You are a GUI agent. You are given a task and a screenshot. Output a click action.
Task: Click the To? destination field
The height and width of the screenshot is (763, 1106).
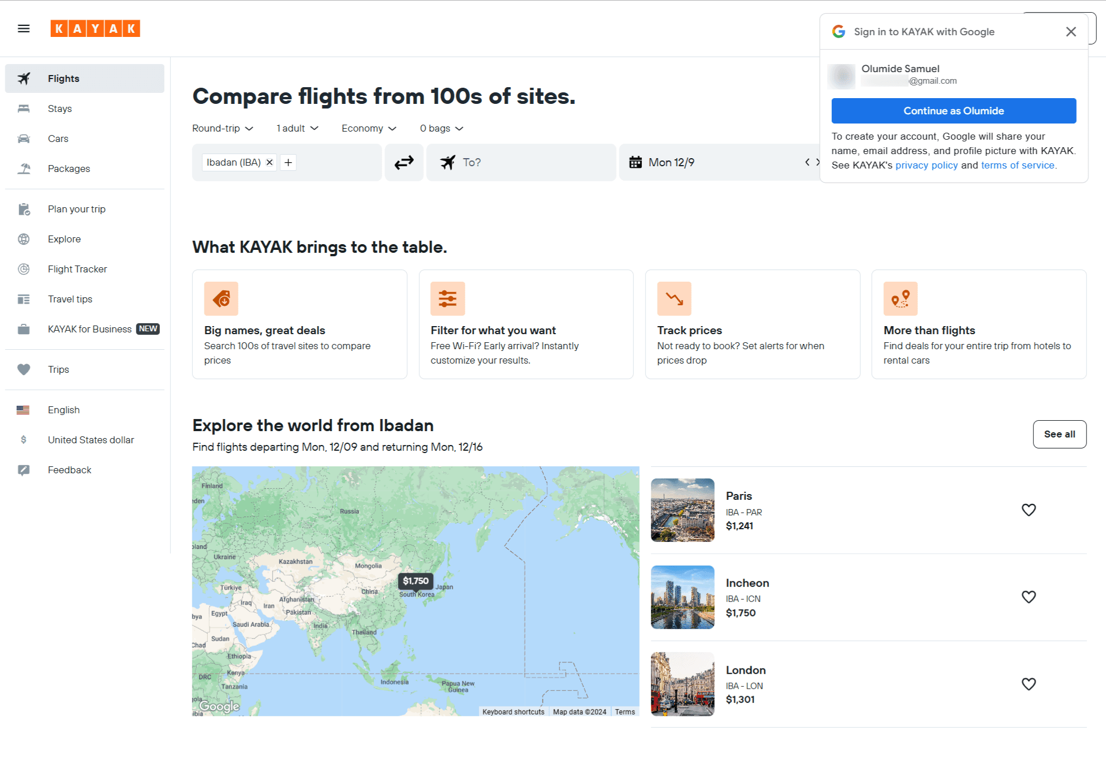(521, 162)
